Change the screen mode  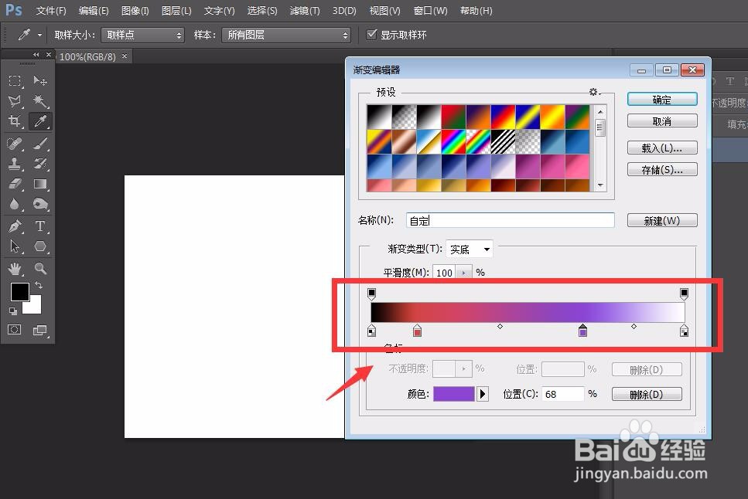(x=39, y=330)
